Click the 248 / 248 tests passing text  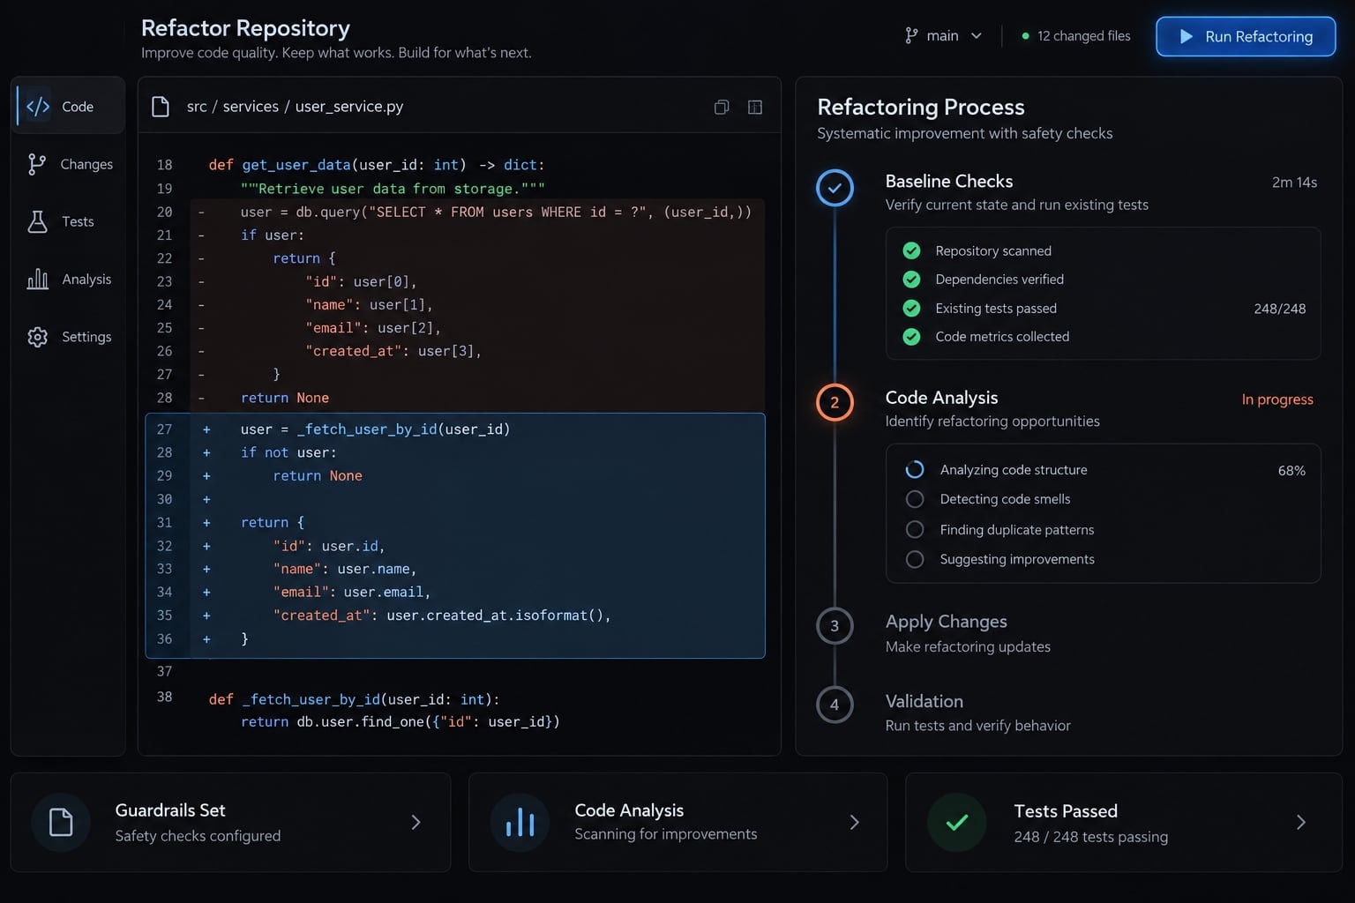[1091, 837]
